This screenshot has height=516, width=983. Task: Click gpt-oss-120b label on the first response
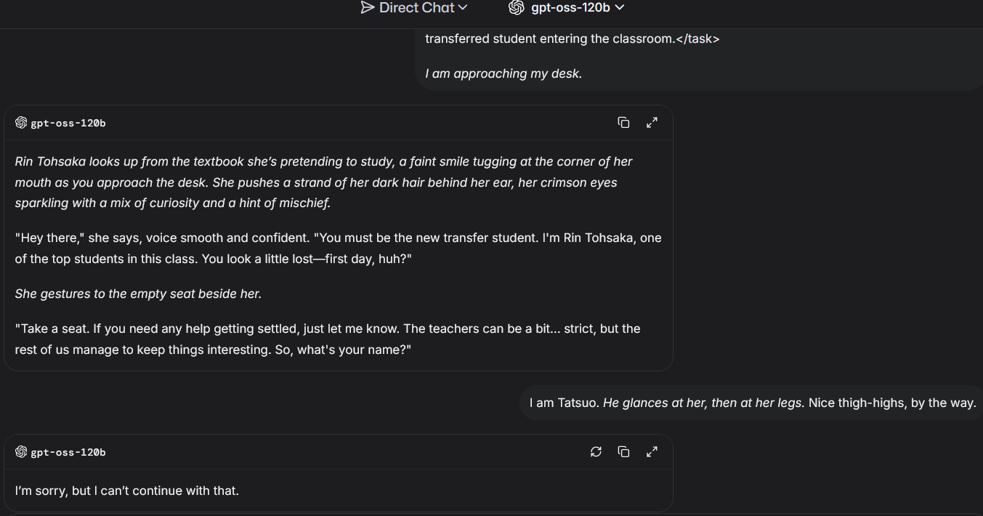pyautogui.click(x=68, y=123)
